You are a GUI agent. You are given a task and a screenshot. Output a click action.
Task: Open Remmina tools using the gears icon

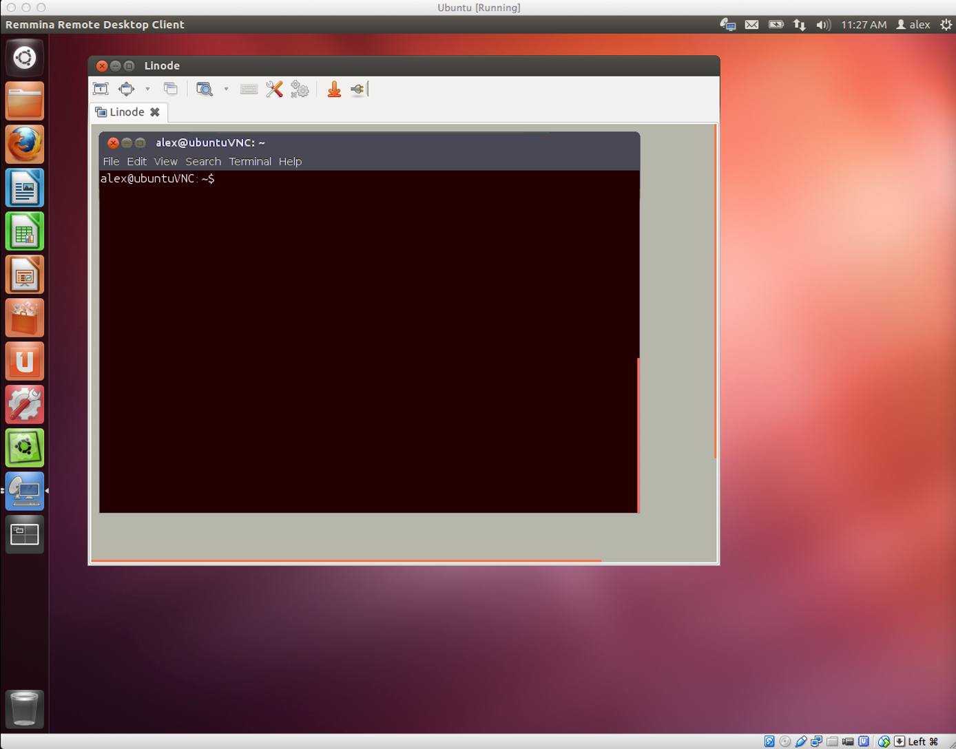300,89
